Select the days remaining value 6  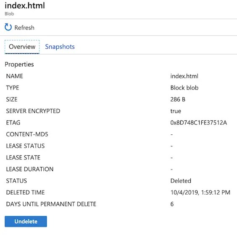pos(172,204)
